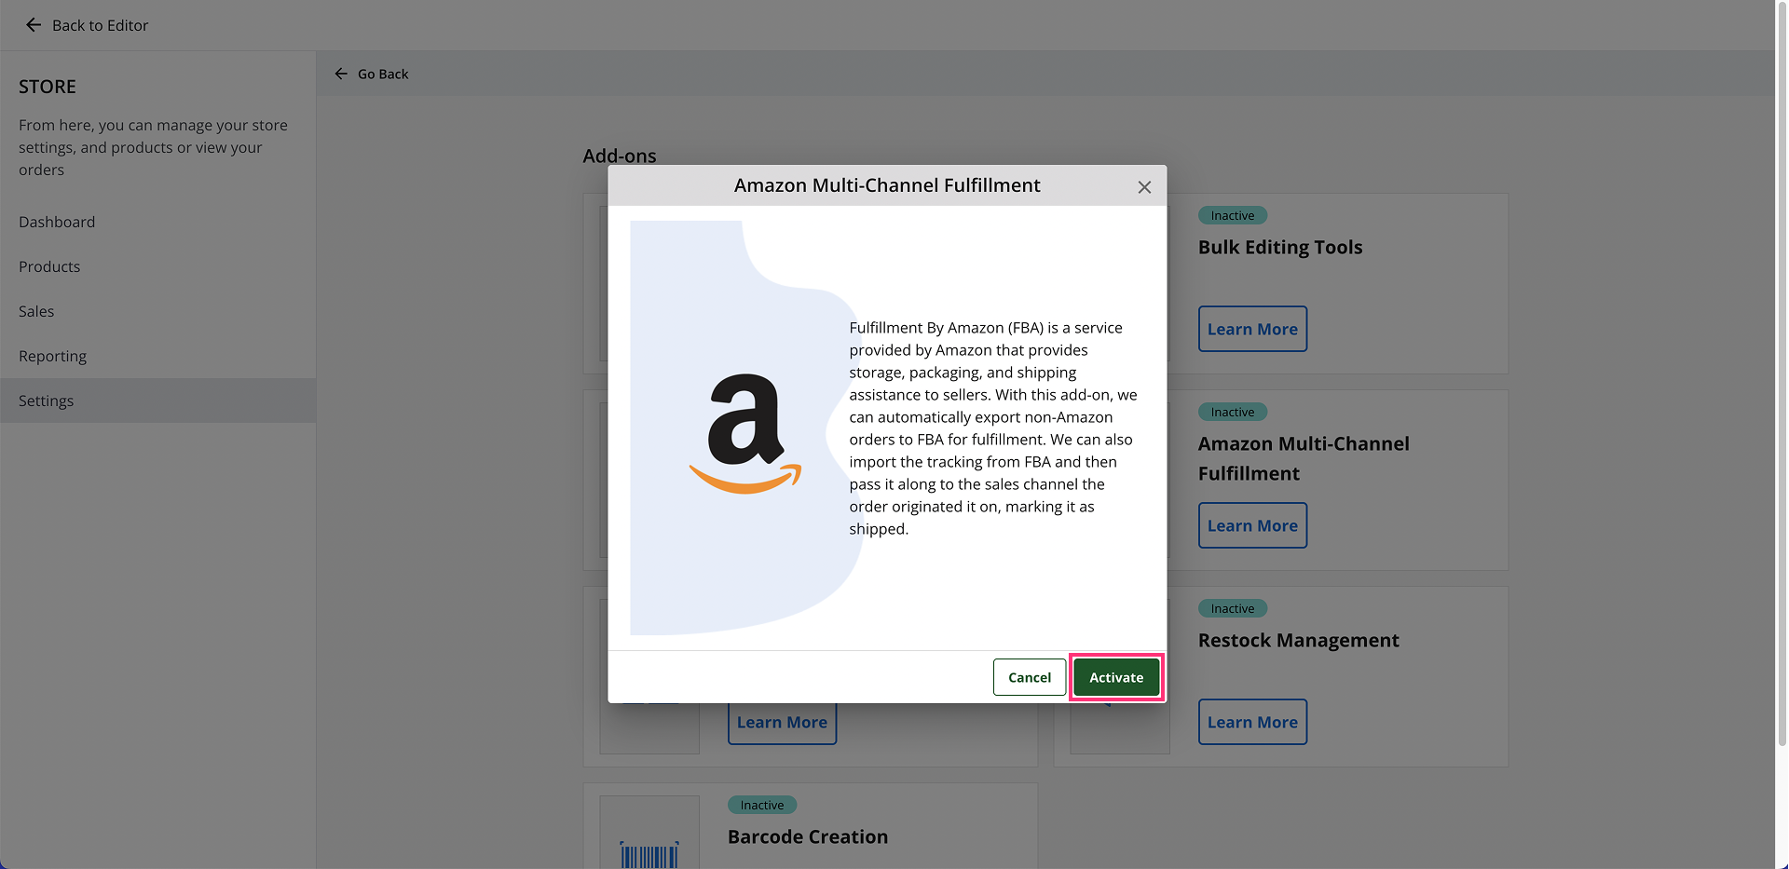The height and width of the screenshot is (869, 1789).
Task: Open Learn More for Bulk Editing Tools
Action: (1252, 329)
